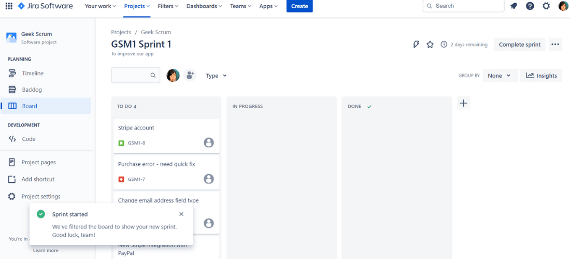Click the GSM1 Sprint 1 title
Image resolution: width=570 pixels, height=259 pixels.
tap(141, 44)
